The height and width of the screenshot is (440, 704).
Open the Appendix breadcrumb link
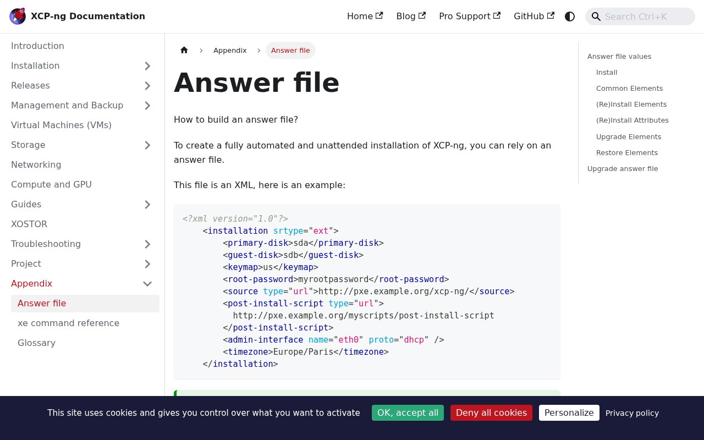tap(230, 50)
